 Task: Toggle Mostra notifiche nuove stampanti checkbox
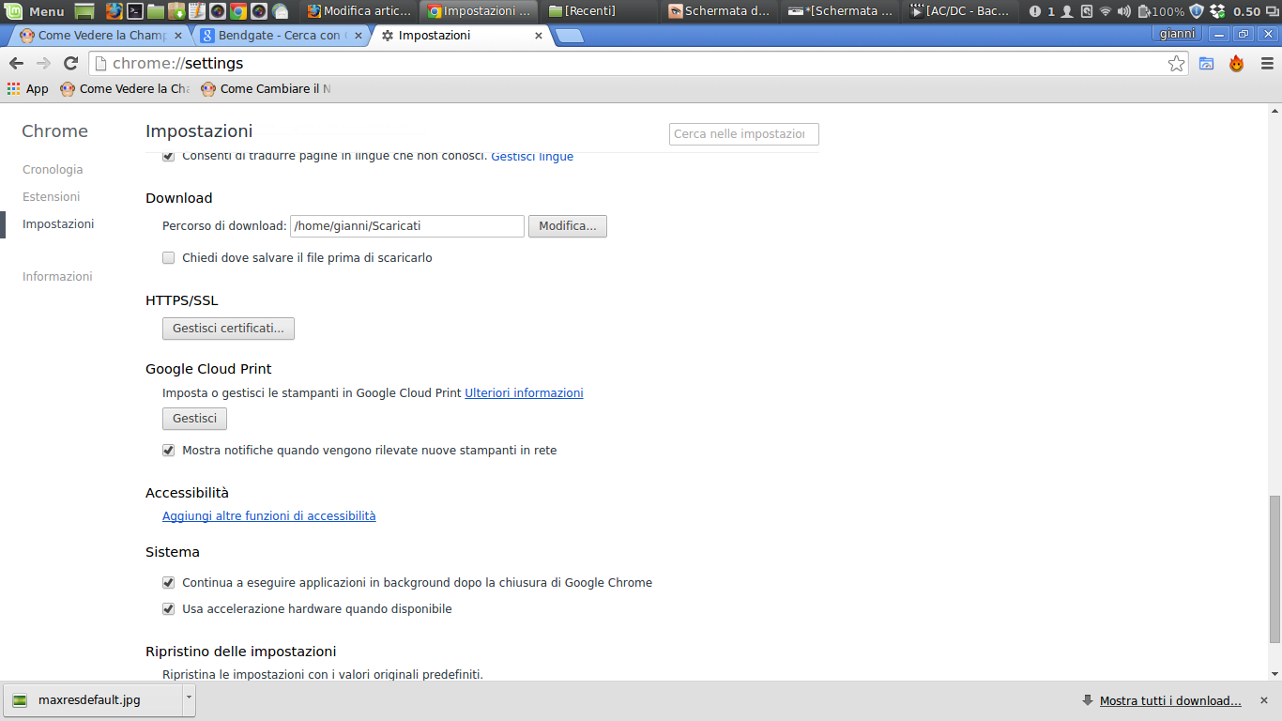tap(169, 451)
